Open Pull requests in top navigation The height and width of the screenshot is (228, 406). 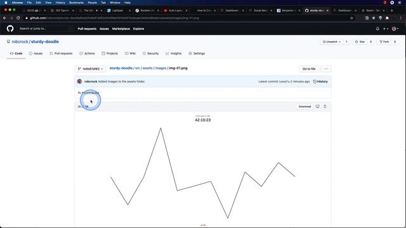[x=87, y=28]
